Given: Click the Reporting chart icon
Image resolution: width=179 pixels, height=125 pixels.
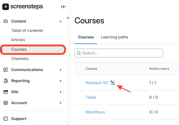Looking at the screenshot, I should click(6, 81).
